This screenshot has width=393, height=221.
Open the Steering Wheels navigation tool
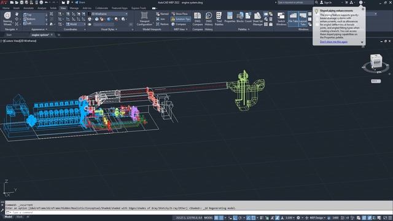[x=7, y=19]
